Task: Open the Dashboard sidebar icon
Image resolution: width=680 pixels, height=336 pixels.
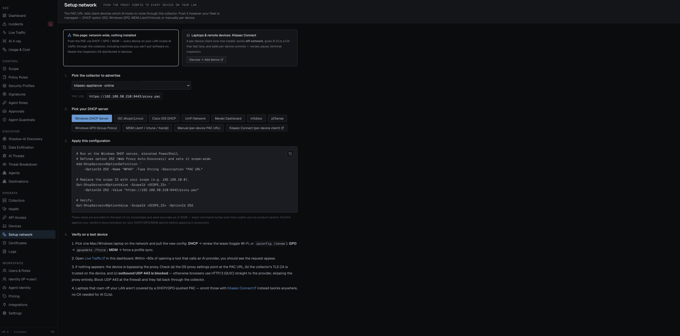Action: (x=5, y=16)
